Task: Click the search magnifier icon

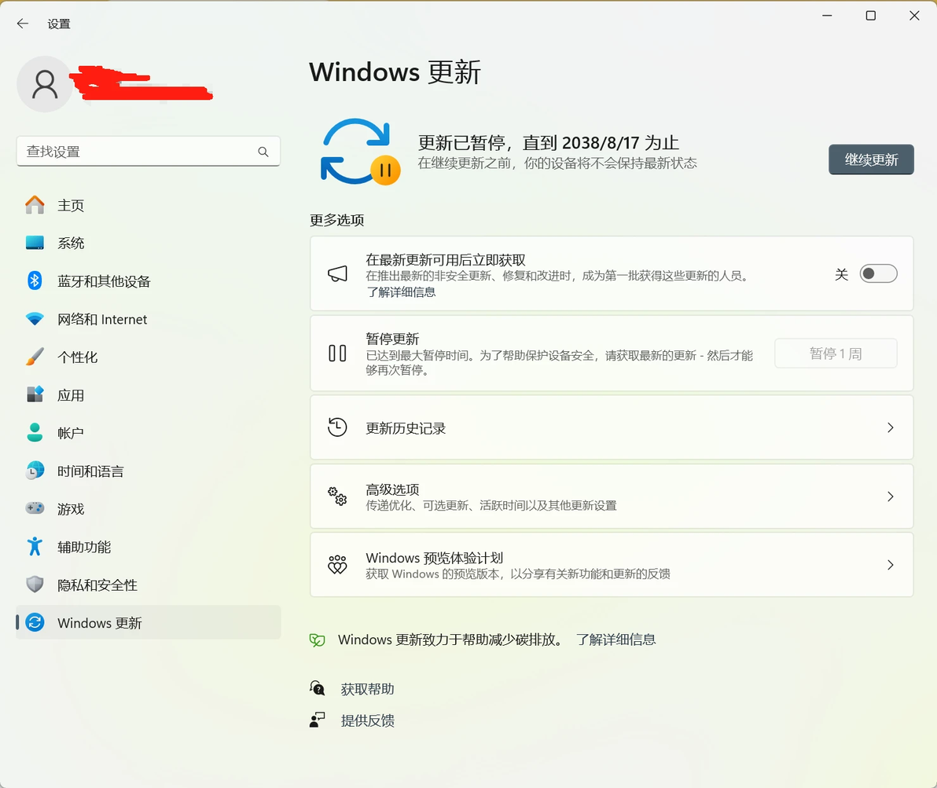Action: 263,152
